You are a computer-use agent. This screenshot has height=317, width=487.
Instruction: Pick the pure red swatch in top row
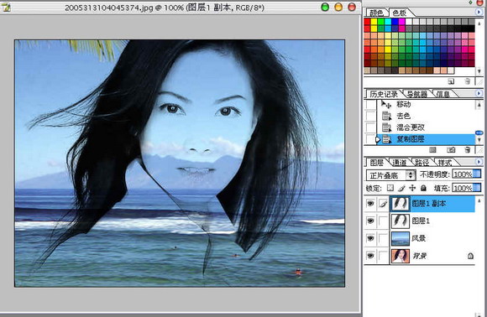(367, 22)
